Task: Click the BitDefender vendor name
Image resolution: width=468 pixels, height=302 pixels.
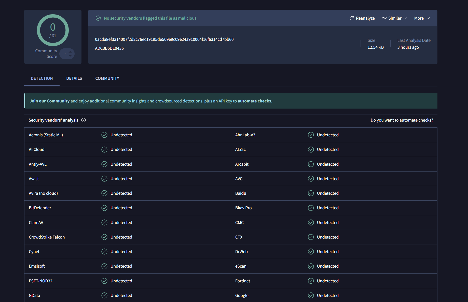Action: pos(40,208)
